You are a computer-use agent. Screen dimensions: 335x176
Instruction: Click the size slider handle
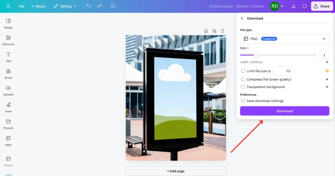click(256, 55)
